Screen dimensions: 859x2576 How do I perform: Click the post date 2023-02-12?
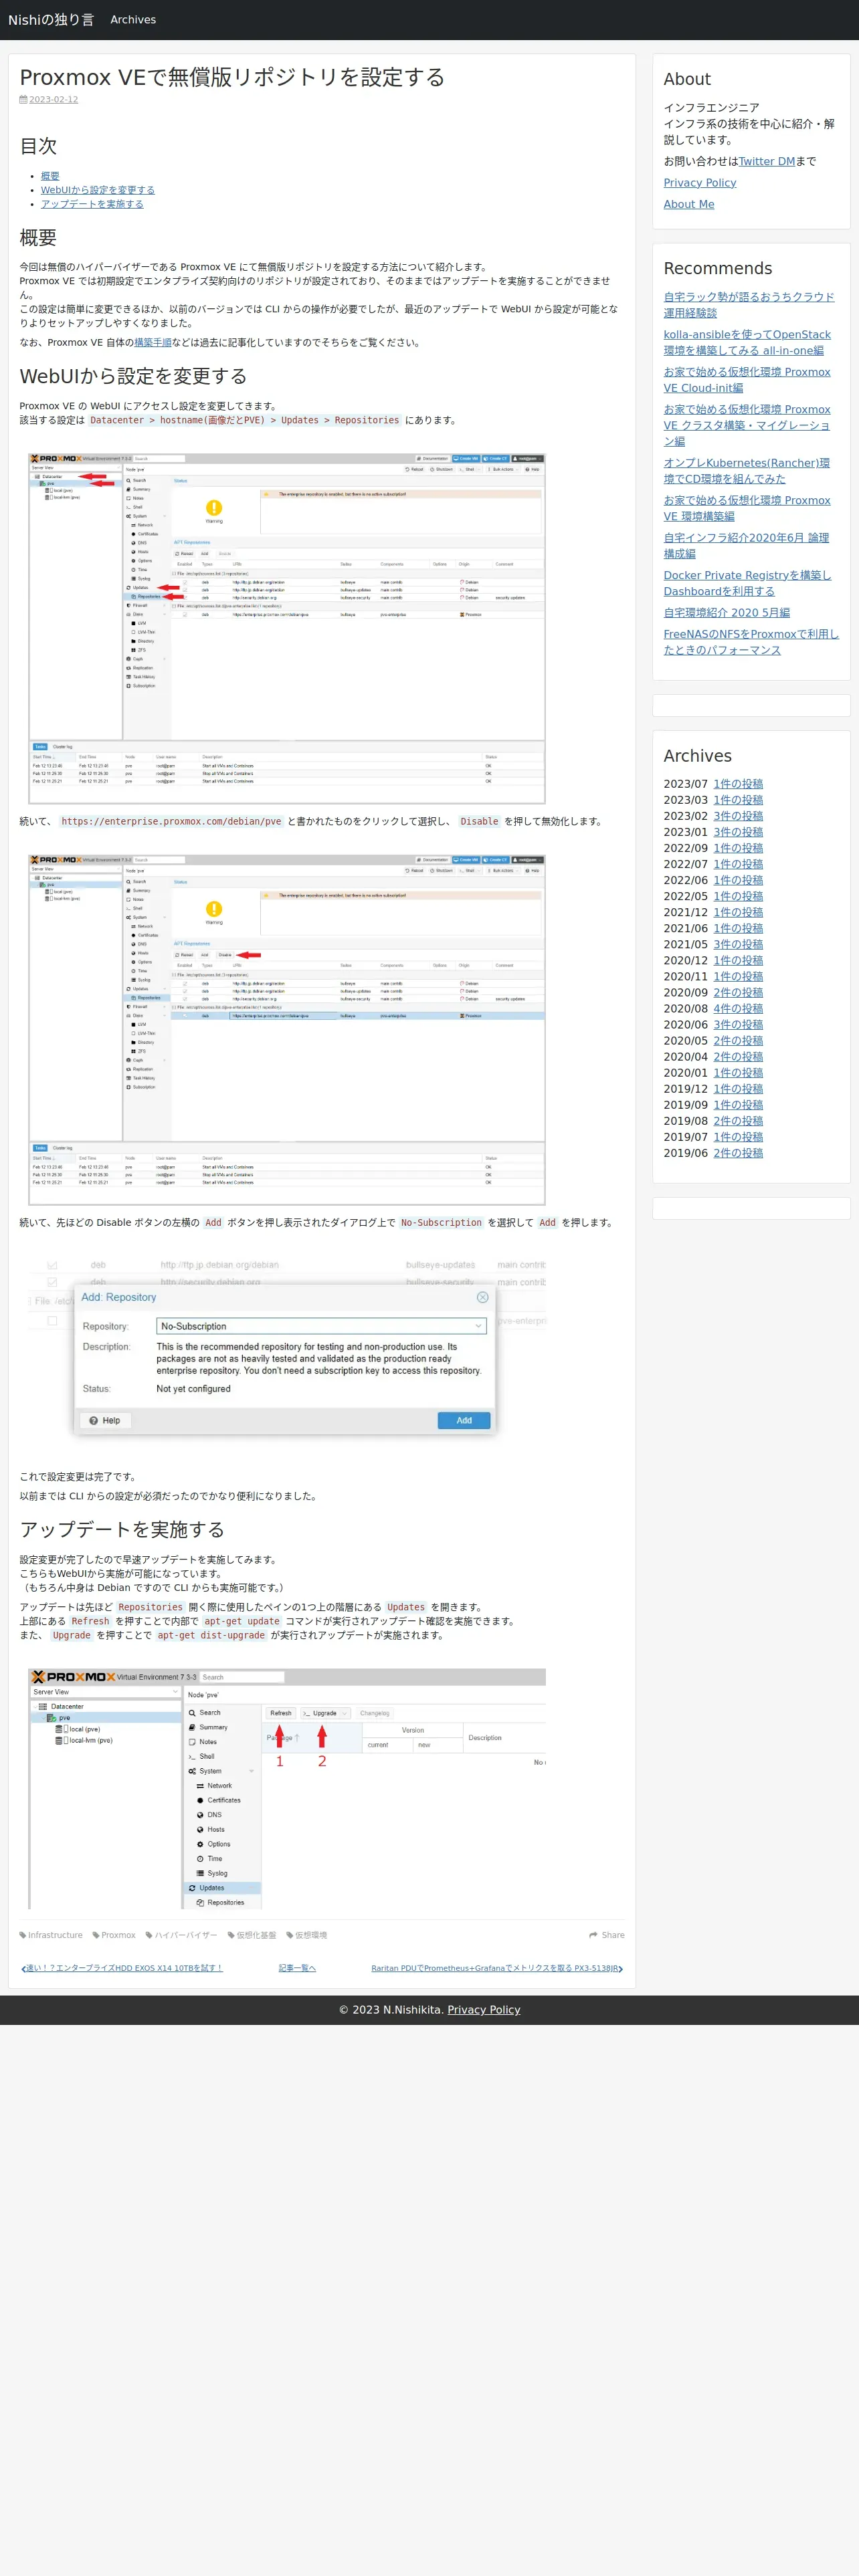tap(53, 100)
